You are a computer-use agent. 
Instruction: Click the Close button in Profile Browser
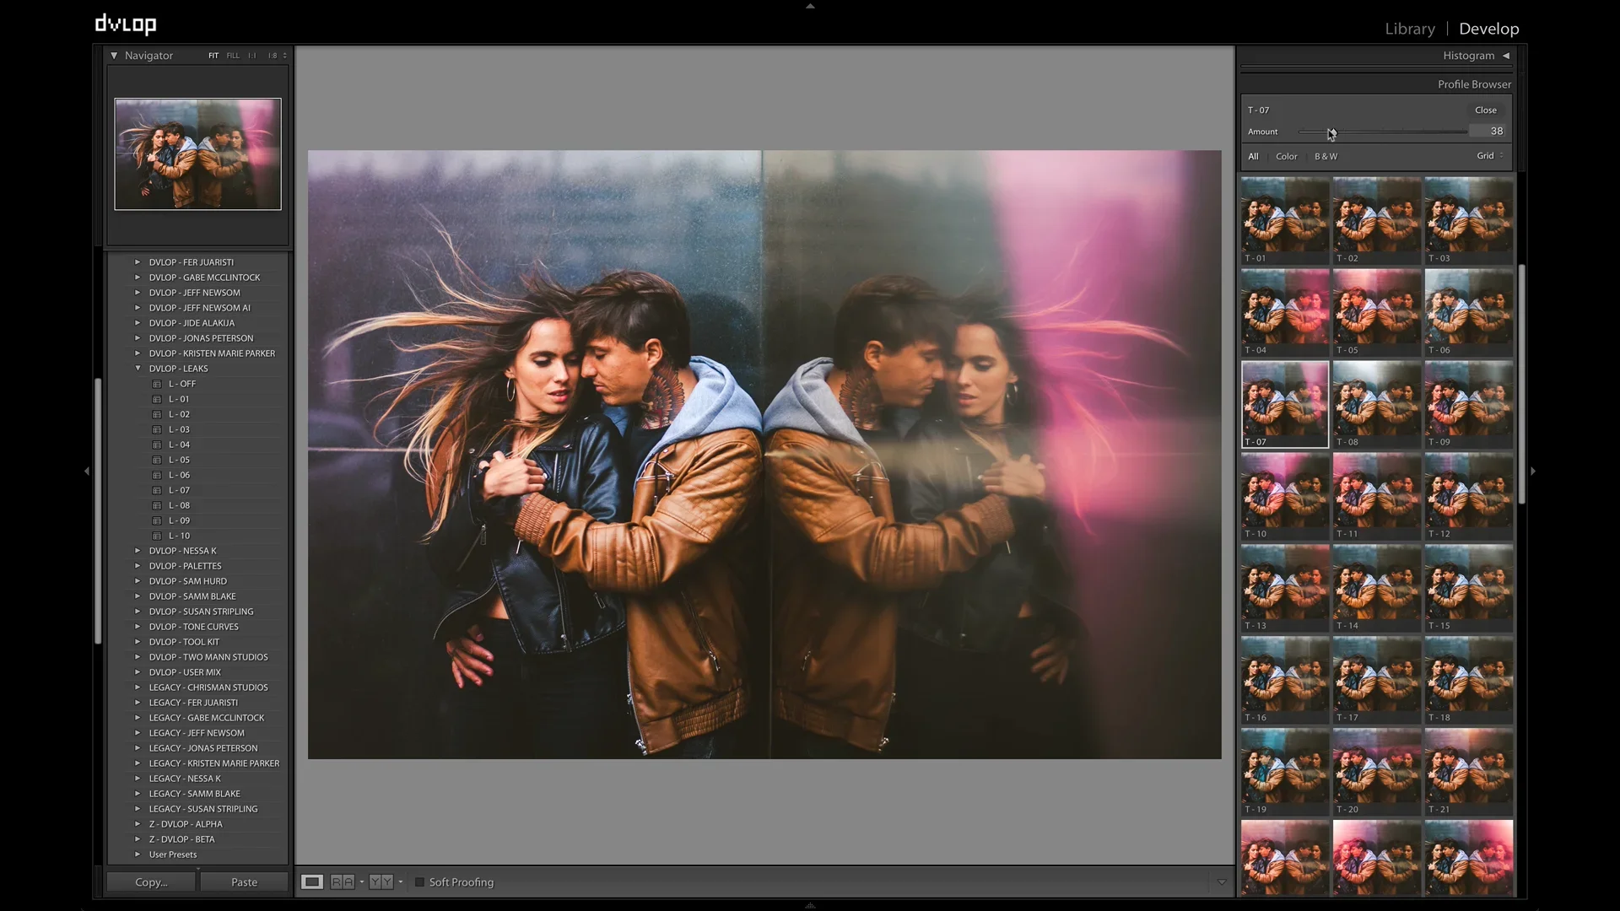[1485, 110]
